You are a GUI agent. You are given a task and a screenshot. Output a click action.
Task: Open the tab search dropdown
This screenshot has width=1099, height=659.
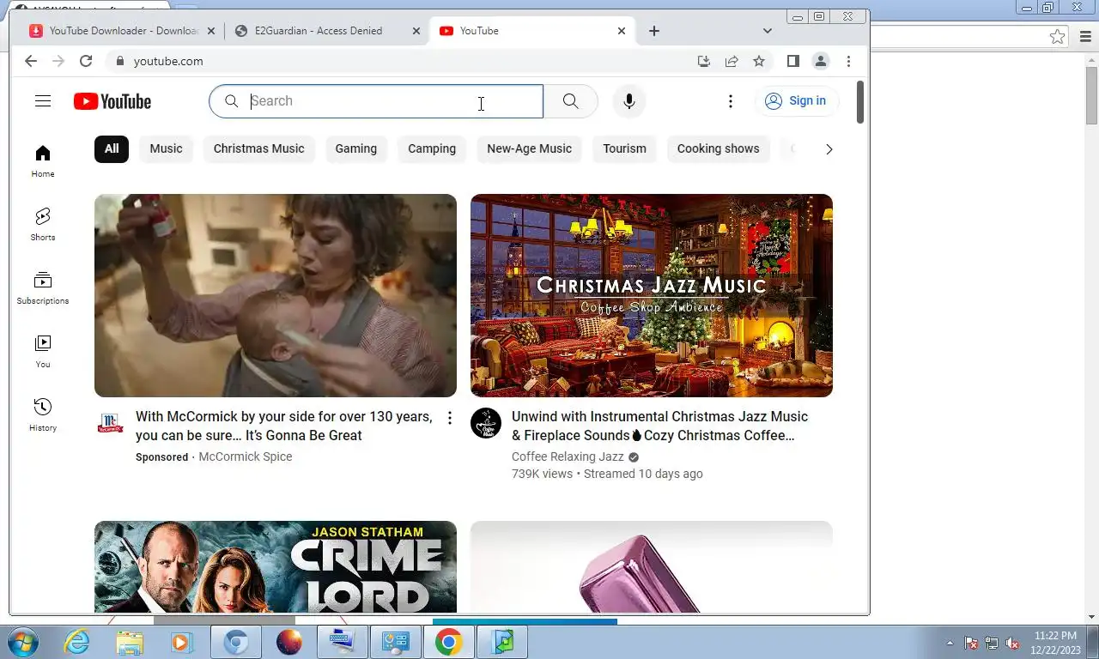click(x=768, y=31)
